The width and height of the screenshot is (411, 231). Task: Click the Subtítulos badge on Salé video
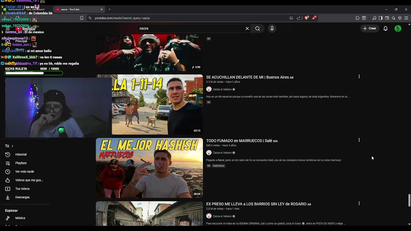coord(218,166)
